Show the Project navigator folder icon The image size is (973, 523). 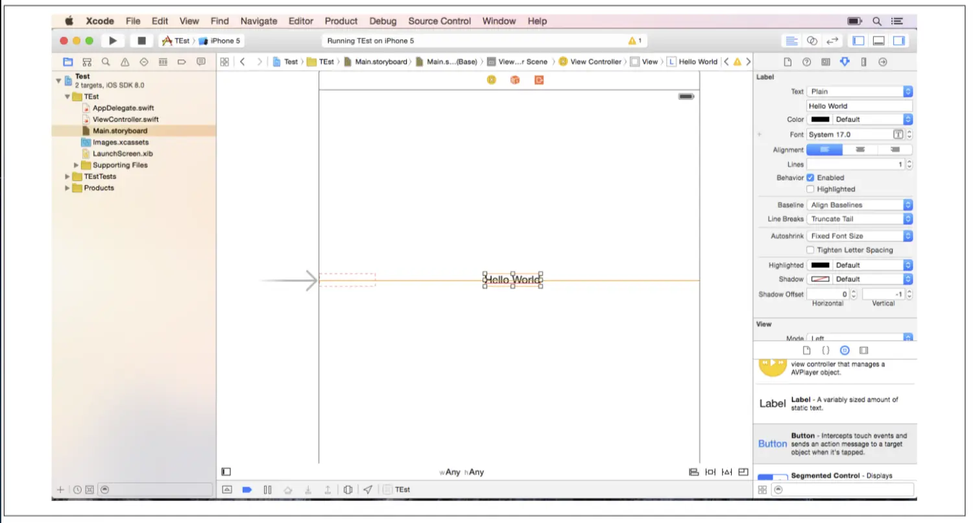point(67,62)
